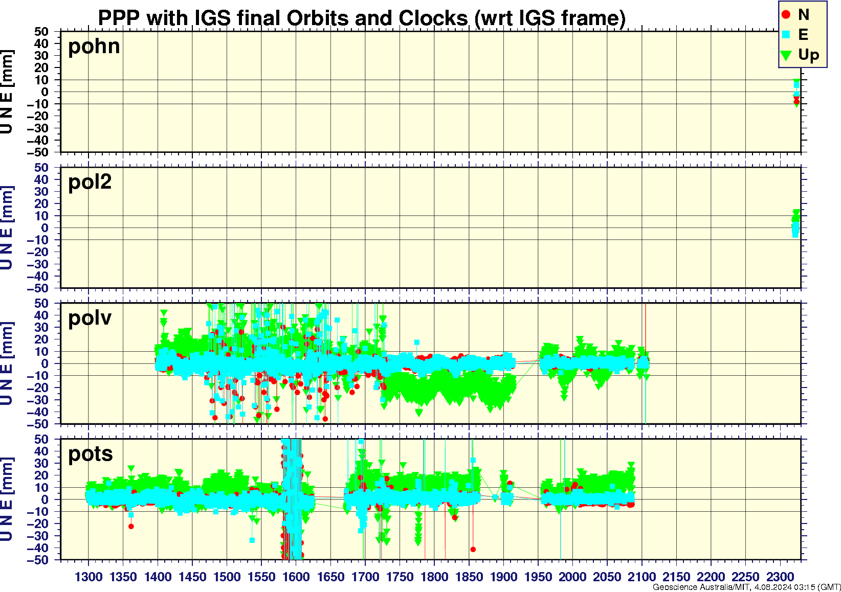The image size is (841, 592).
Task: Click the polv panel y-axis label 0
Action: click(x=46, y=363)
